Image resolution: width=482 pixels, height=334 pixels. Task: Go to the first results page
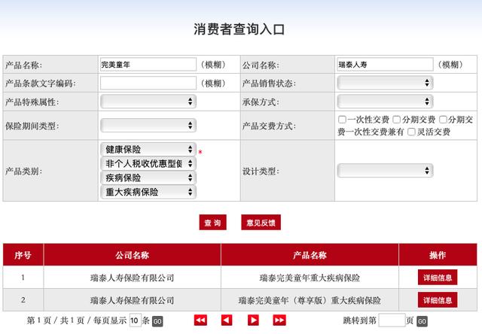[x=200, y=320]
